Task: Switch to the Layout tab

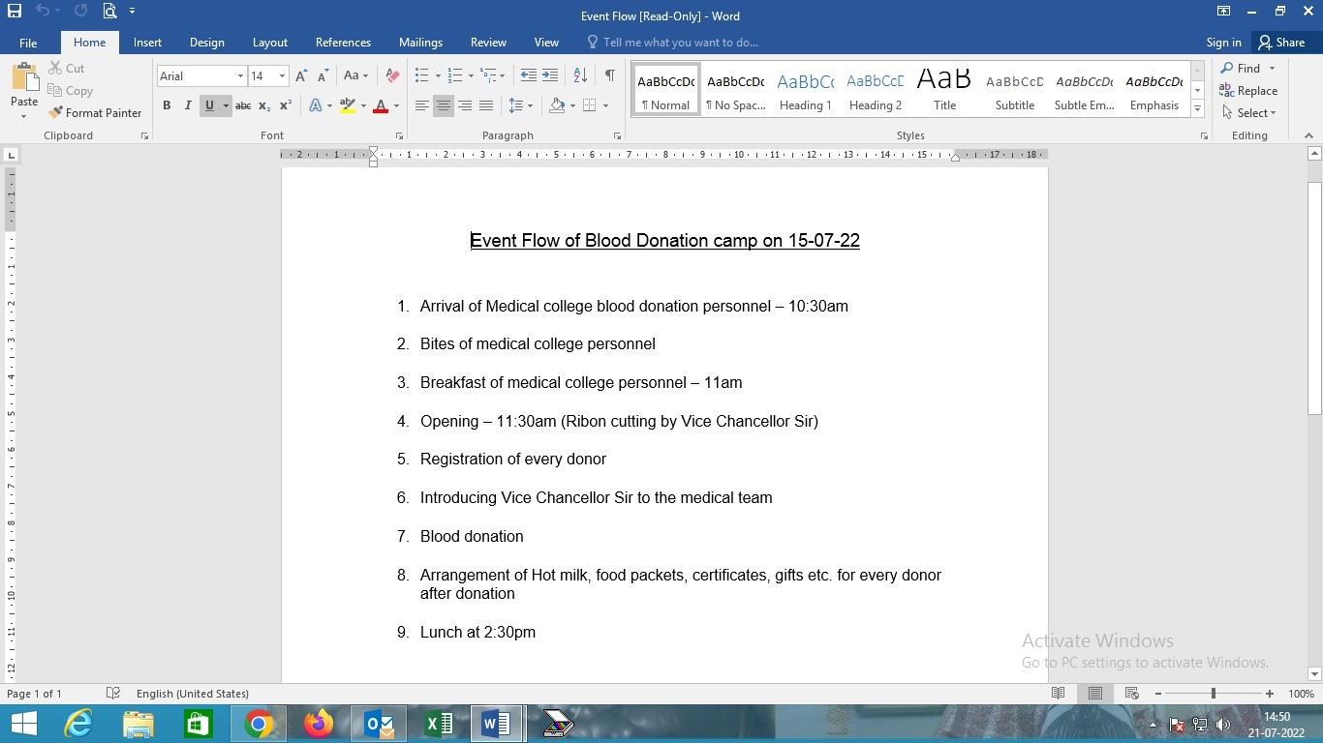Action: (270, 43)
